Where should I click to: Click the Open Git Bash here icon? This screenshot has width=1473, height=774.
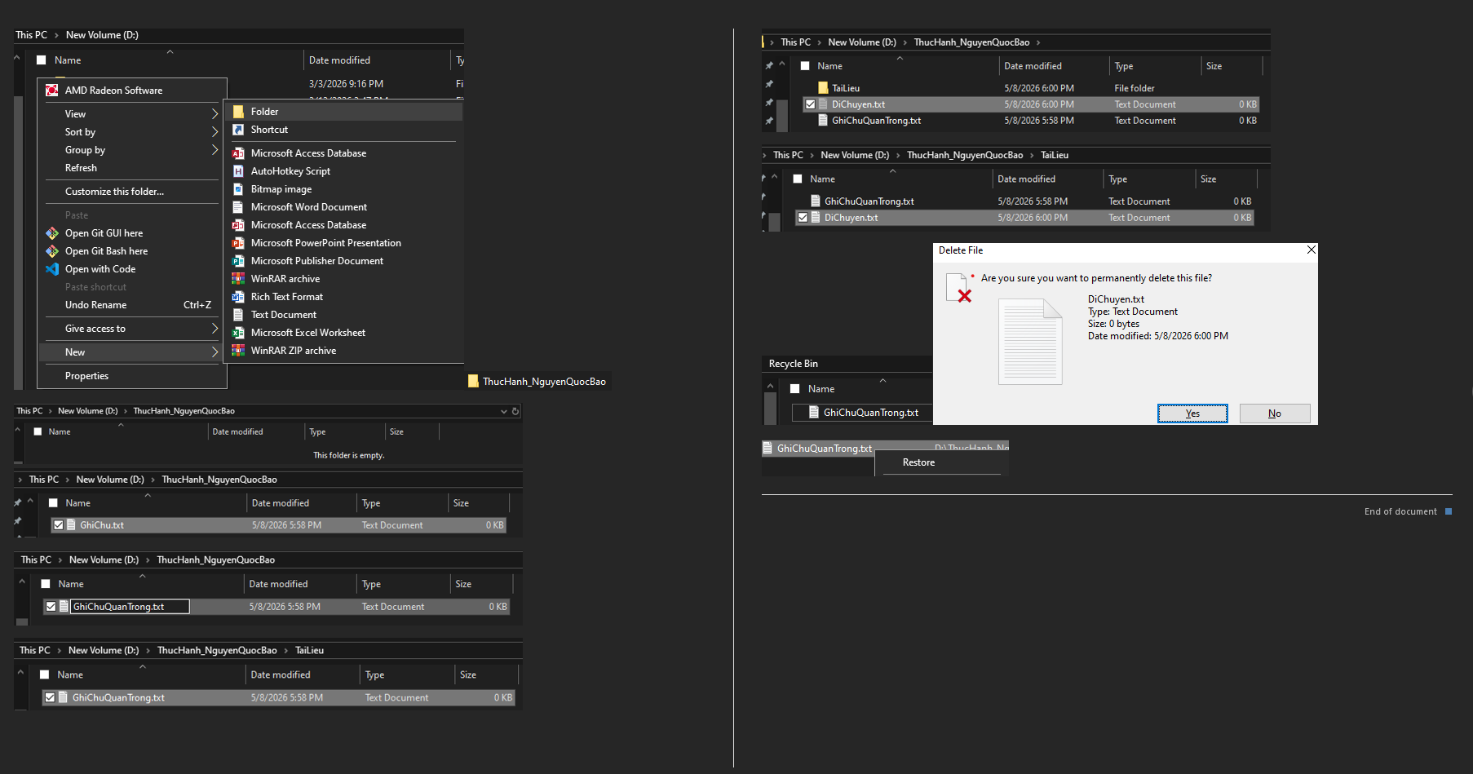(52, 251)
